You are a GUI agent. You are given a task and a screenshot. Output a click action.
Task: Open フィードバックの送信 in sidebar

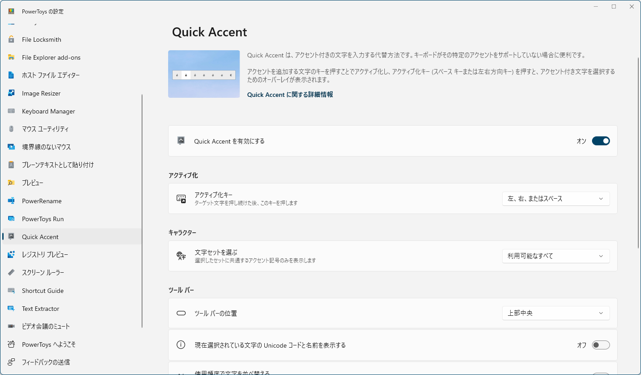point(72,362)
